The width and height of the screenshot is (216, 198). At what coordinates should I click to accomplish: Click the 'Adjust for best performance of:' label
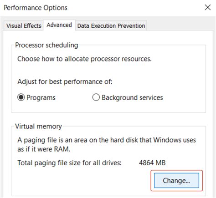[x=65, y=81]
